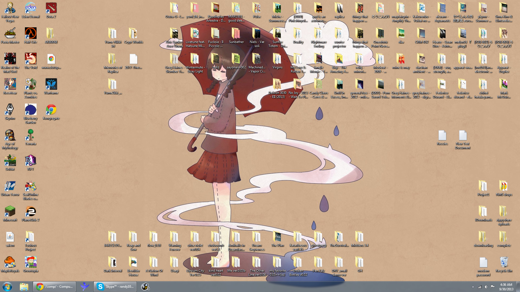Launch the Eden Eternal desktop icon

31,10
